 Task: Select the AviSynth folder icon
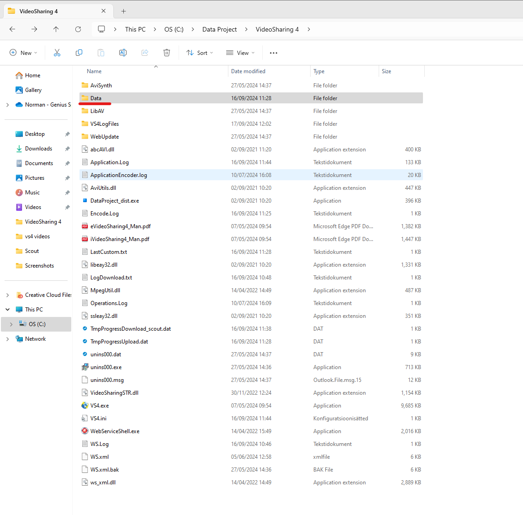[x=85, y=85]
